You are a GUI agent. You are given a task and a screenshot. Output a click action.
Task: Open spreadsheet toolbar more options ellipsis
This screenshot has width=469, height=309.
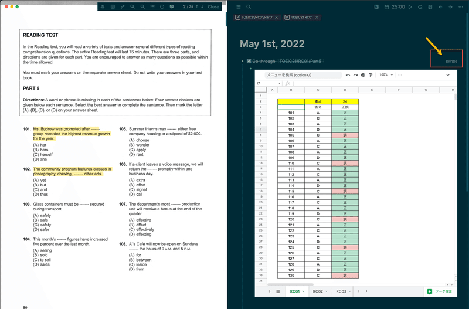tap(400, 75)
